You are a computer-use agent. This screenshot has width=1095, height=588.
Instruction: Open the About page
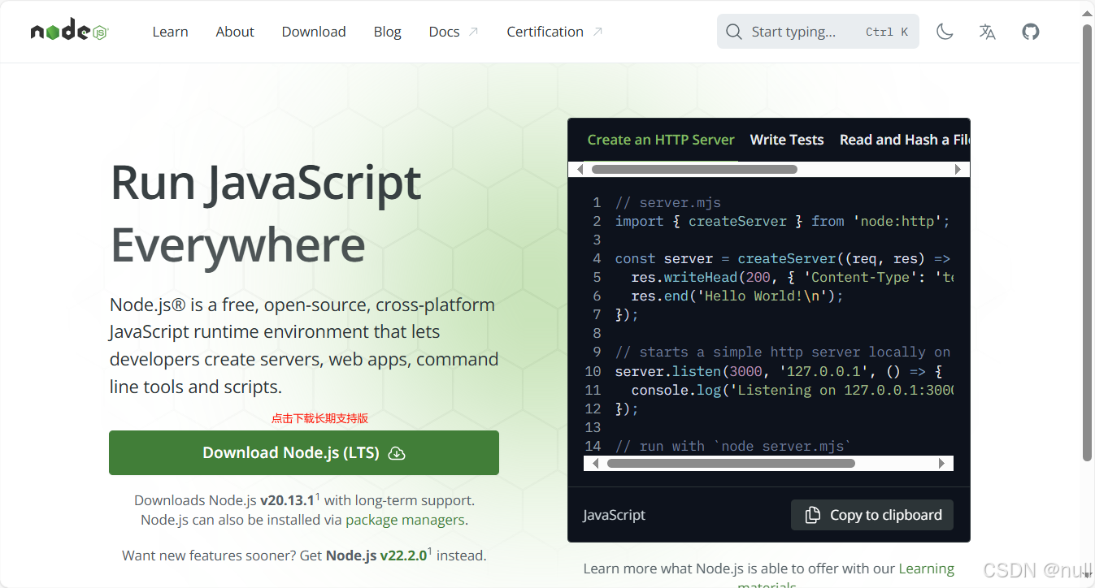(x=235, y=32)
